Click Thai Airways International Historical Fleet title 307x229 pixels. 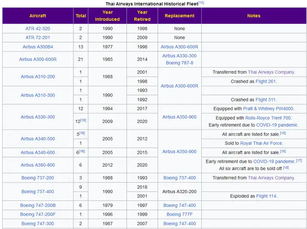pos(152,4)
